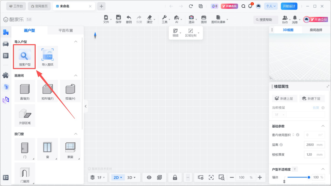Toggle visibility with the eye icon
The height and width of the screenshot is (186, 331).
(x=149, y=177)
